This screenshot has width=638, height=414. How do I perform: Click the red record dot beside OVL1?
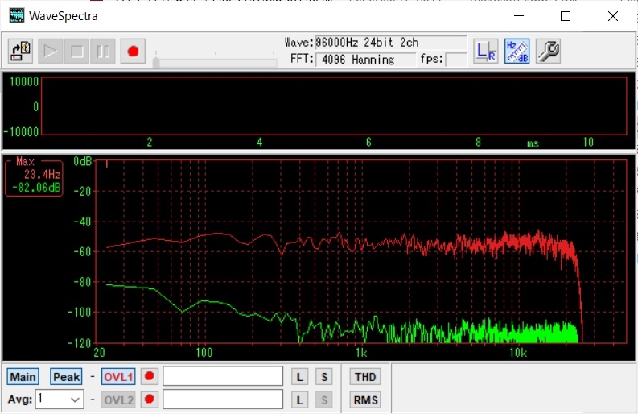149,377
